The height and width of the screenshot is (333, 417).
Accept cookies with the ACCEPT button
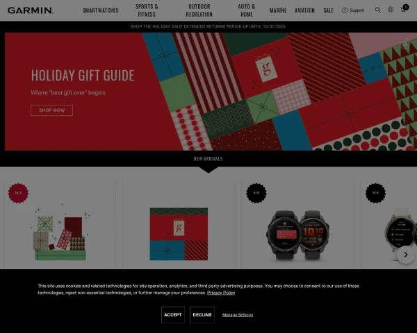click(x=173, y=315)
